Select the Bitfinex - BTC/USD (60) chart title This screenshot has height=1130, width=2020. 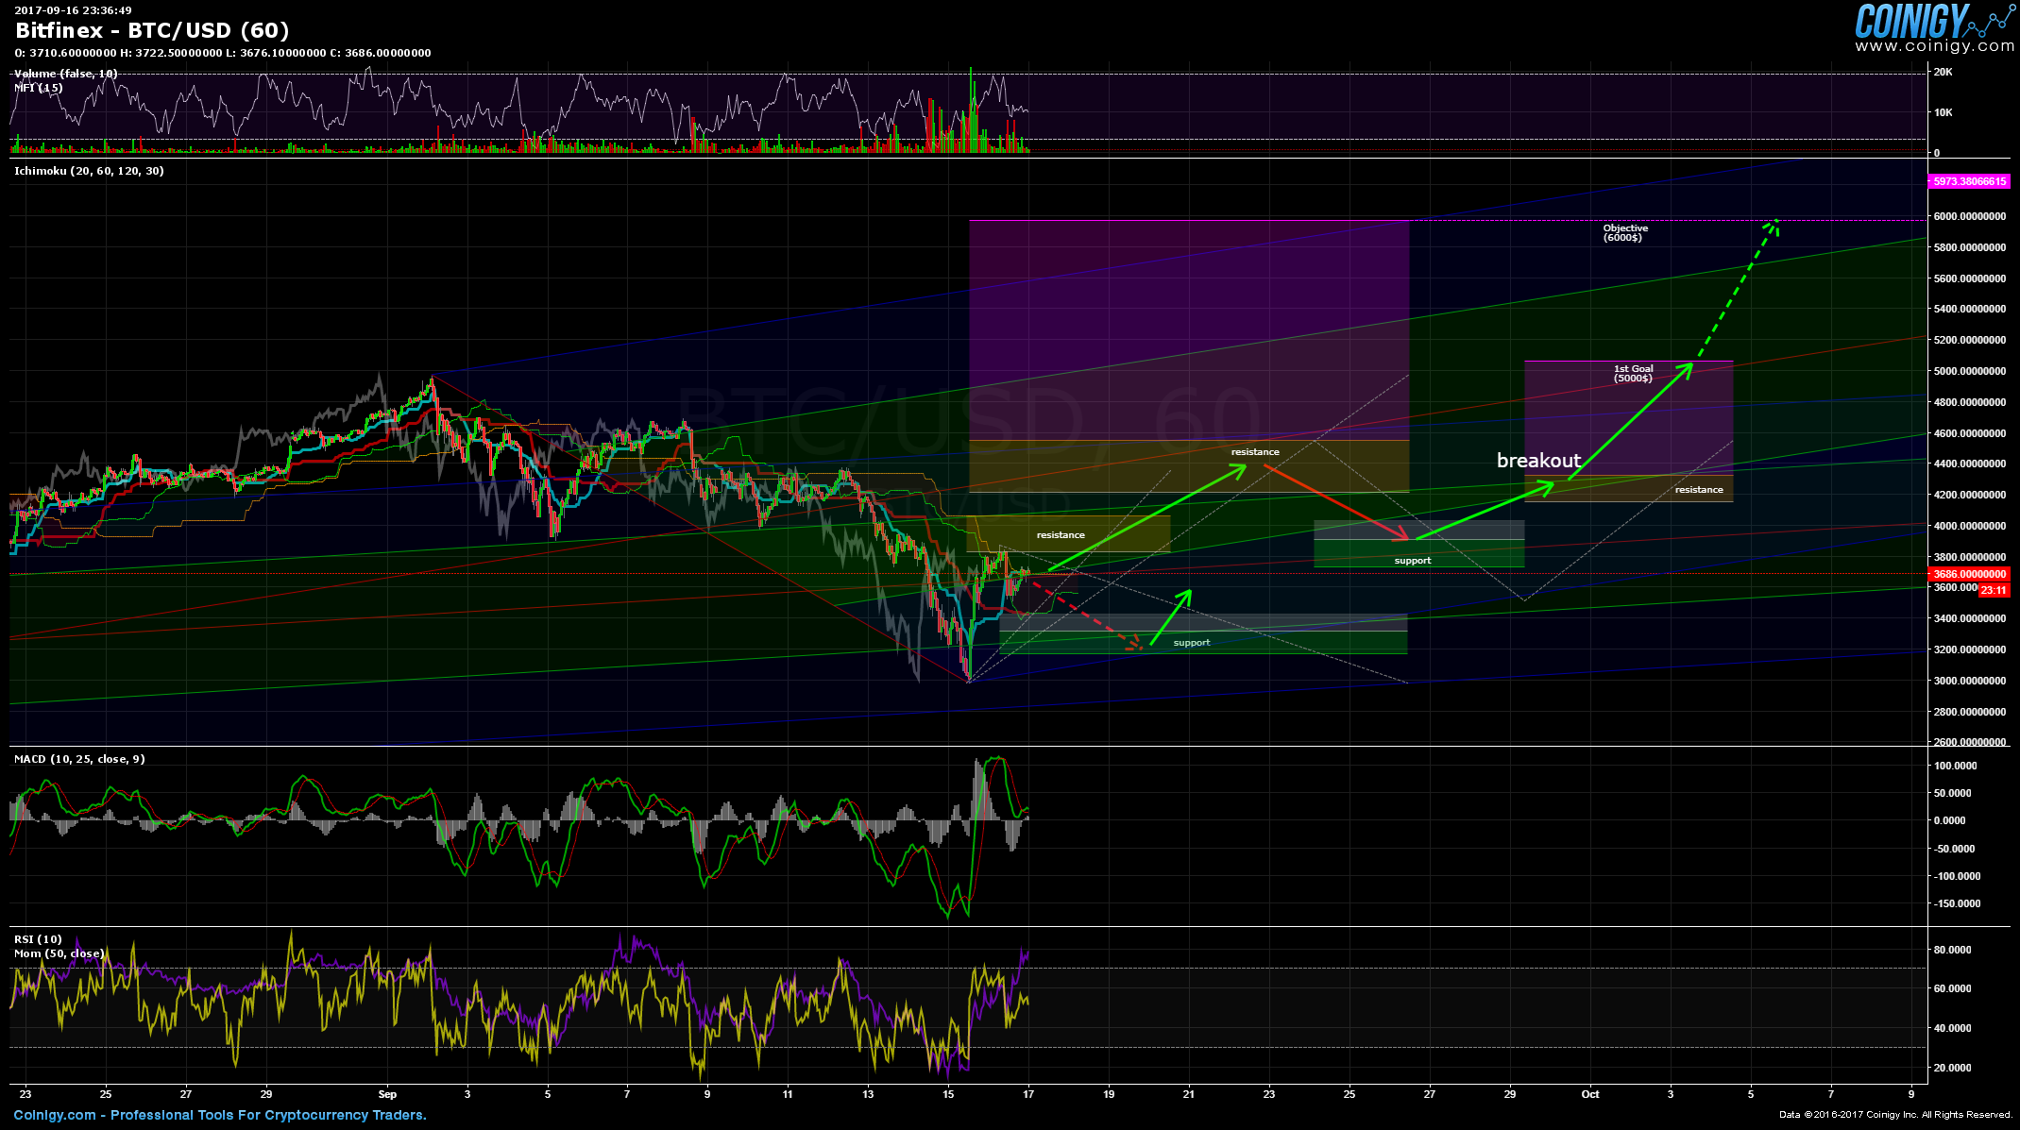click(x=152, y=30)
